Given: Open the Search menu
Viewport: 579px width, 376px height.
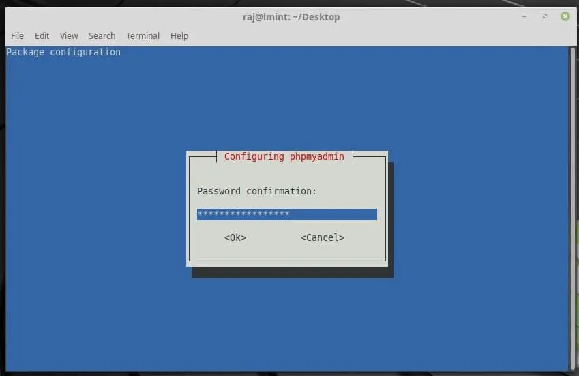Looking at the screenshot, I should coord(102,36).
